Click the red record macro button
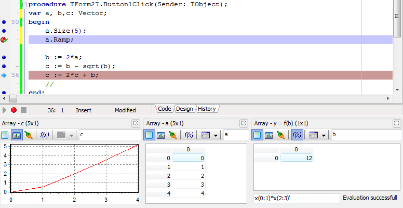 pos(14,110)
